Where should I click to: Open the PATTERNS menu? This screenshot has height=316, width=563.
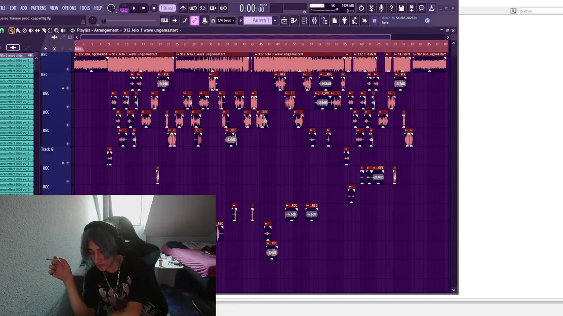coord(38,8)
